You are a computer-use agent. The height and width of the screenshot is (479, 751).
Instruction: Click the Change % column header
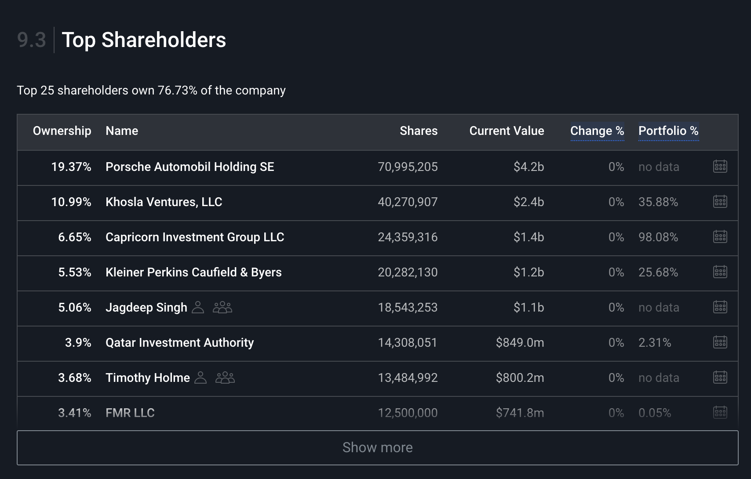click(597, 131)
